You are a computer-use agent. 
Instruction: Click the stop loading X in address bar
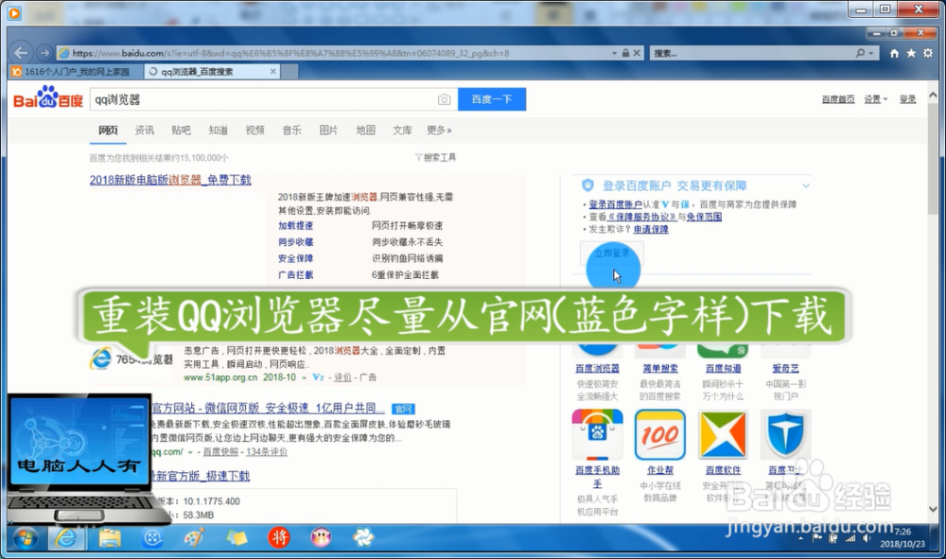tap(637, 53)
